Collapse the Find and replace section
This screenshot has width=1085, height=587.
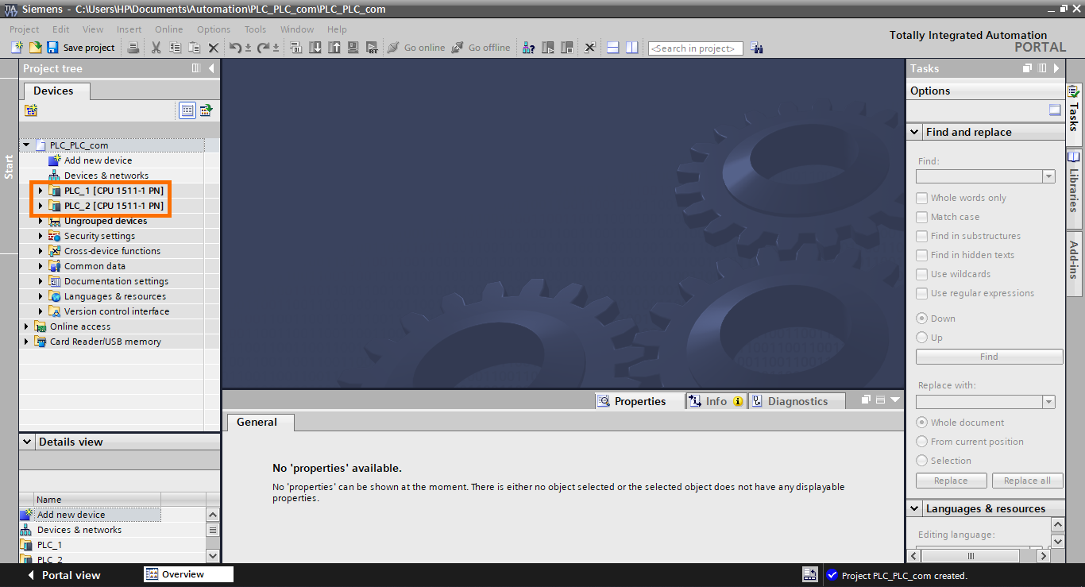coord(913,132)
